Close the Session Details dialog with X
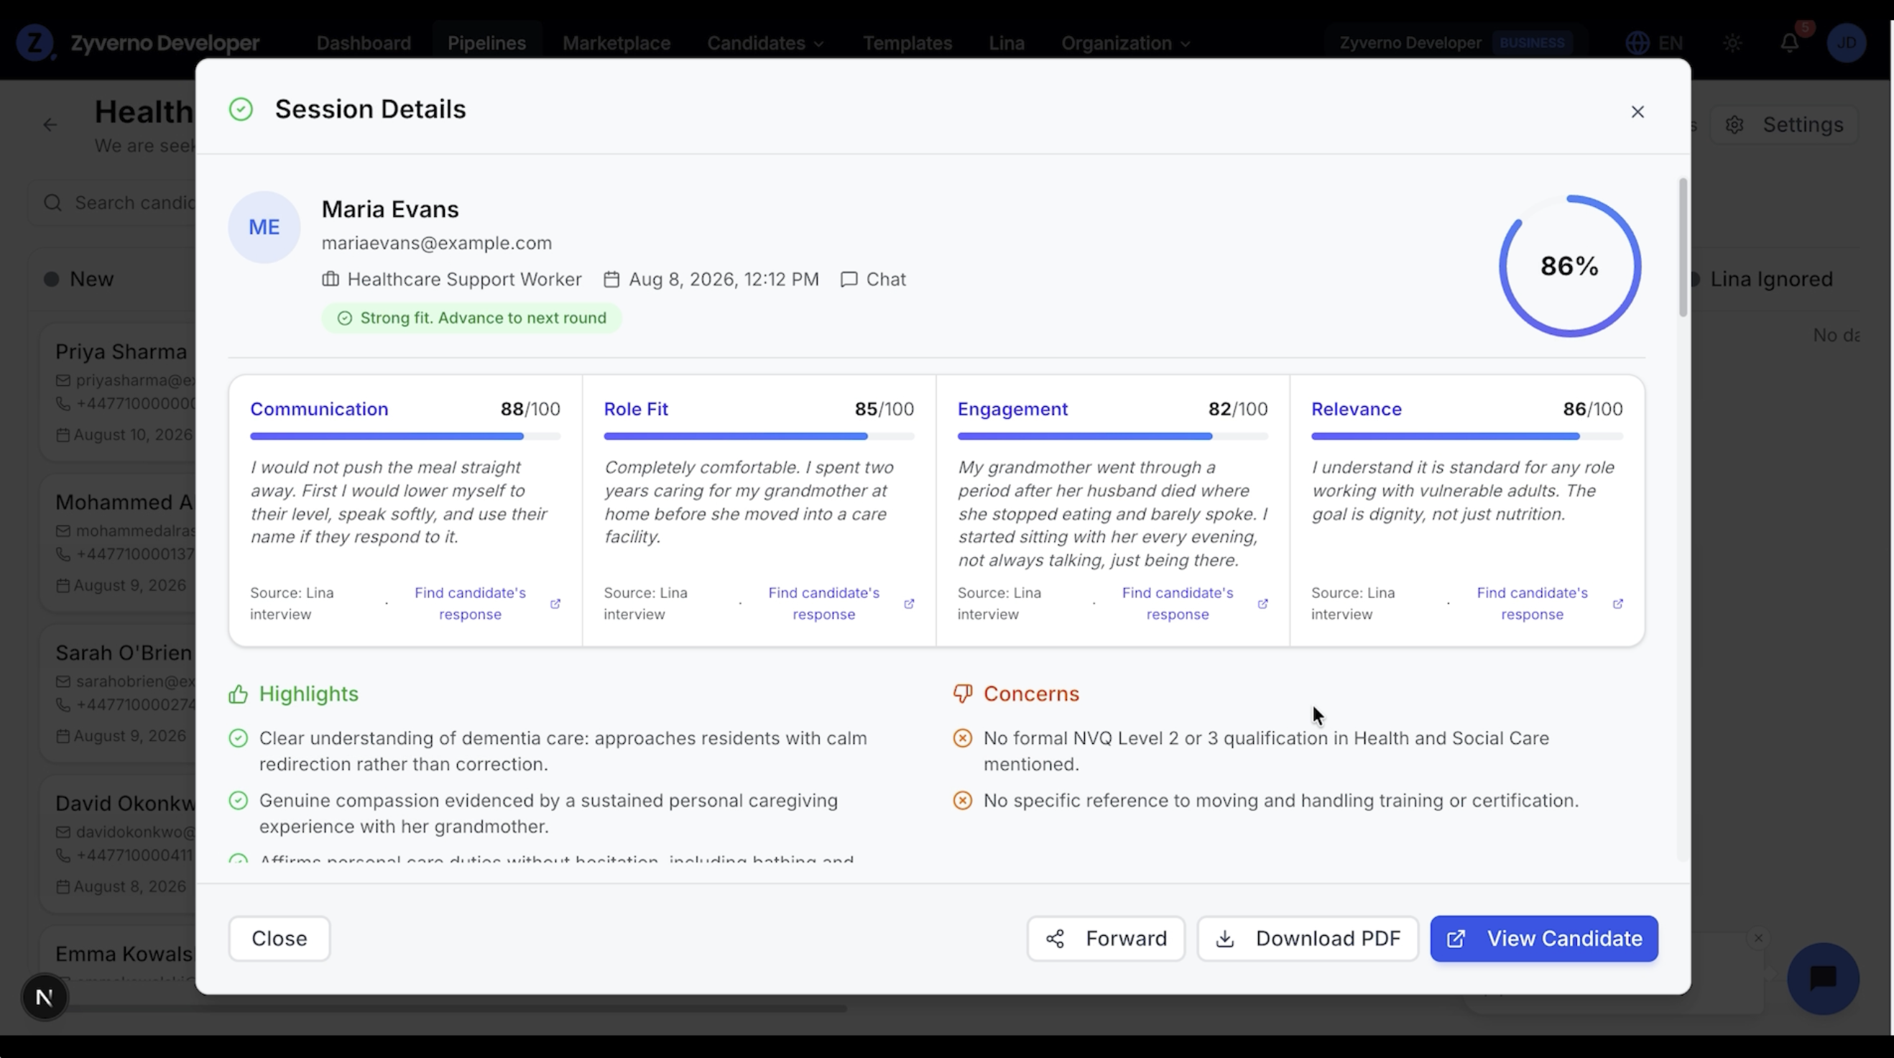The height and width of the screenshot is (1058, 1894). pos(1637,112)
